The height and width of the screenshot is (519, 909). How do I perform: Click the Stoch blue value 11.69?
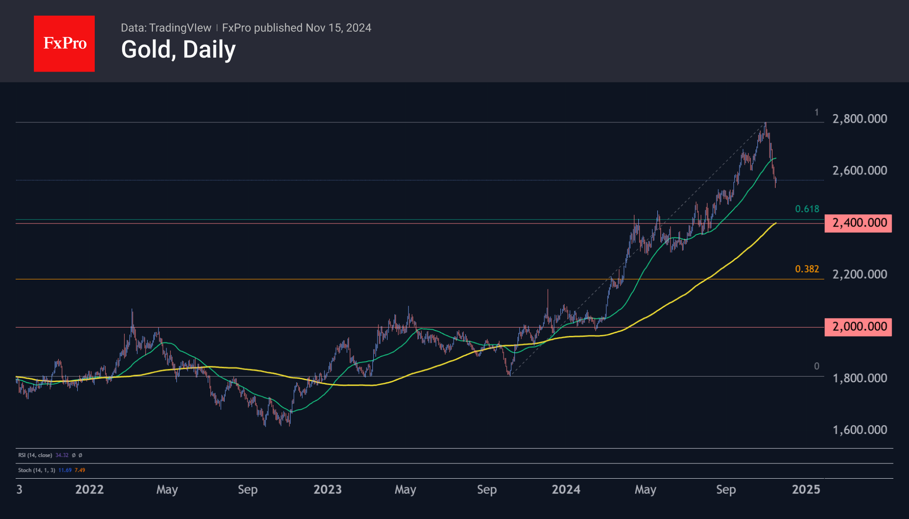coord(65,470)
